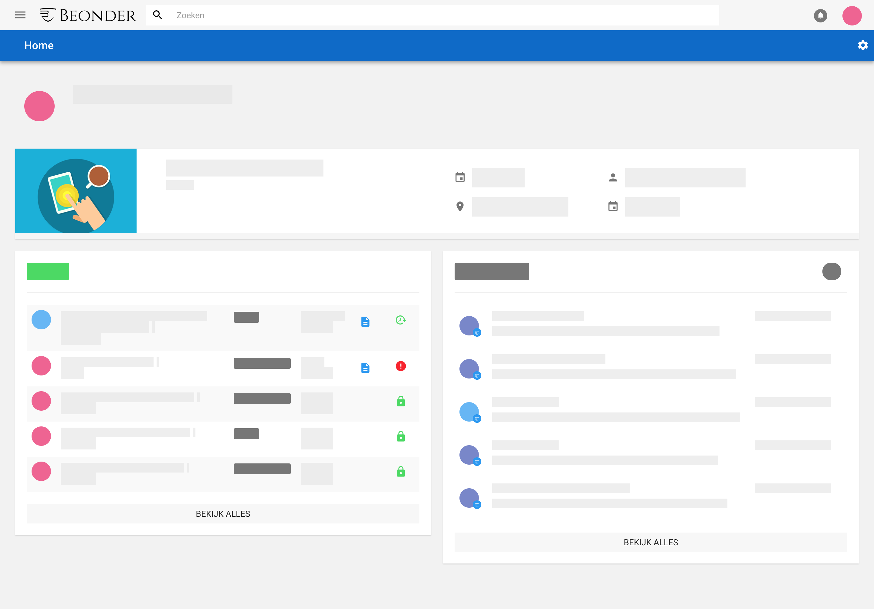Click document icon in second task row

coord(365,368)
